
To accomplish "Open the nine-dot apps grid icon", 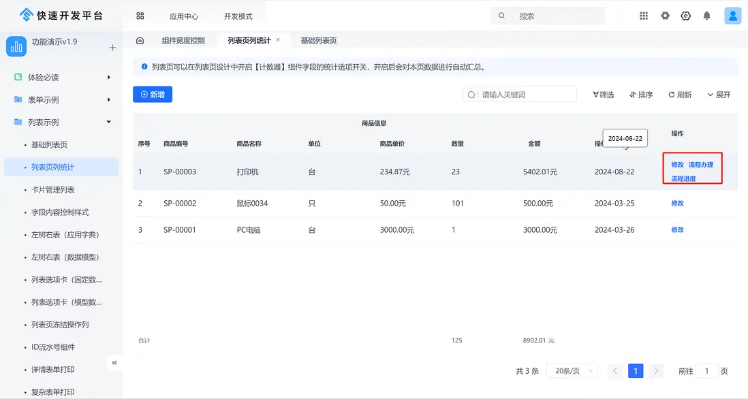I will pyautogui.click(x=644, y=16).
